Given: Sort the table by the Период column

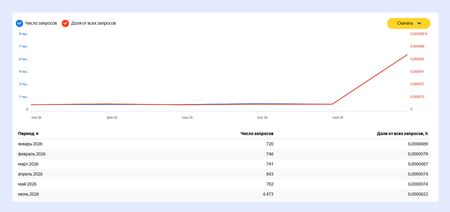Looking at the screenshot, I should tap(28, 134).
